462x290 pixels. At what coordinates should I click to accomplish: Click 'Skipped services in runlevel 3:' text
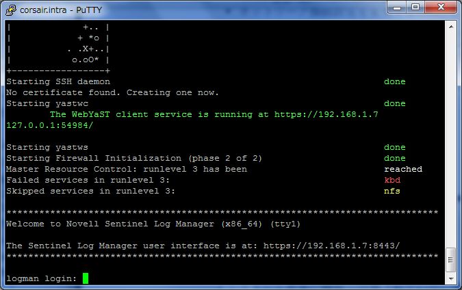91,191
